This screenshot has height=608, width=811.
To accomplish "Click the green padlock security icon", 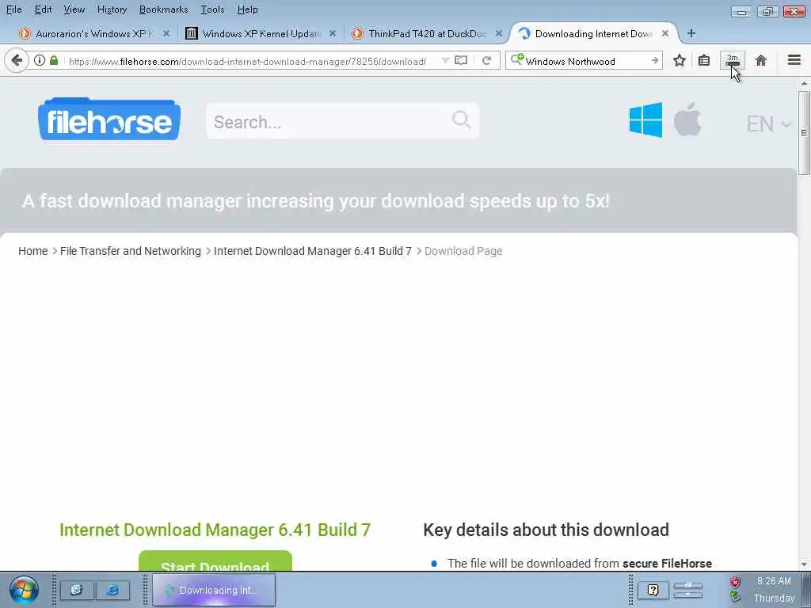I will click(x=54, y=60).
